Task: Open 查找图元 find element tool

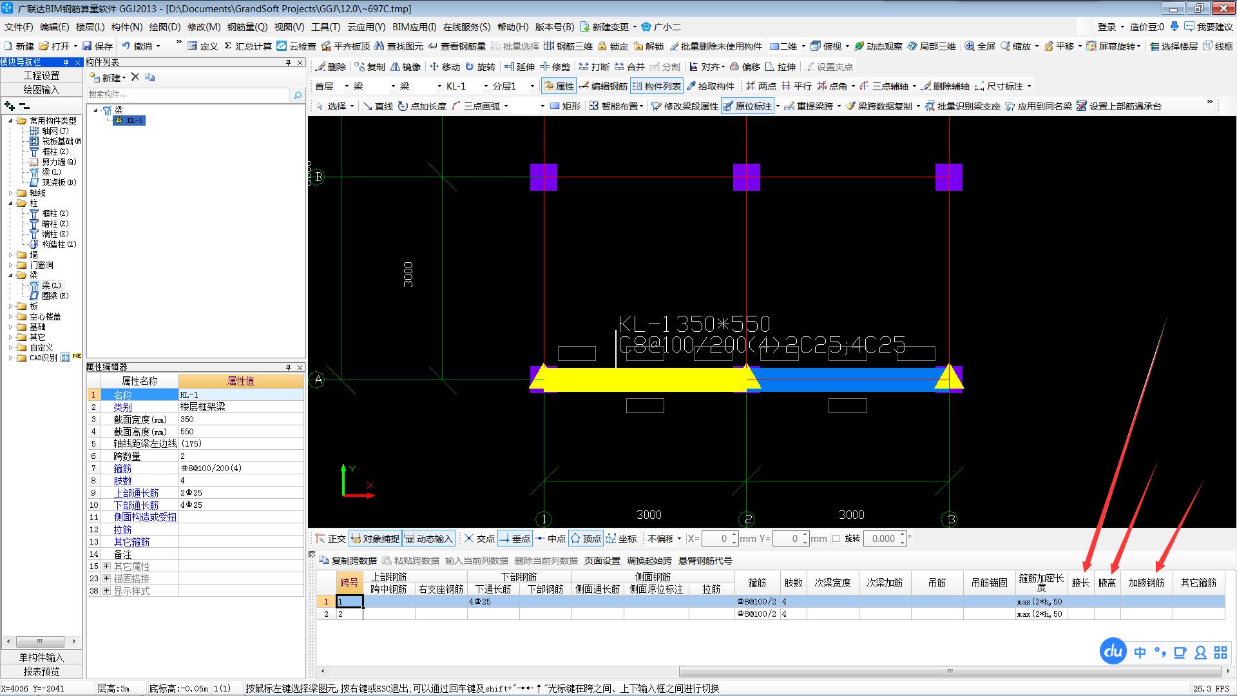Action: pos(399,46)
